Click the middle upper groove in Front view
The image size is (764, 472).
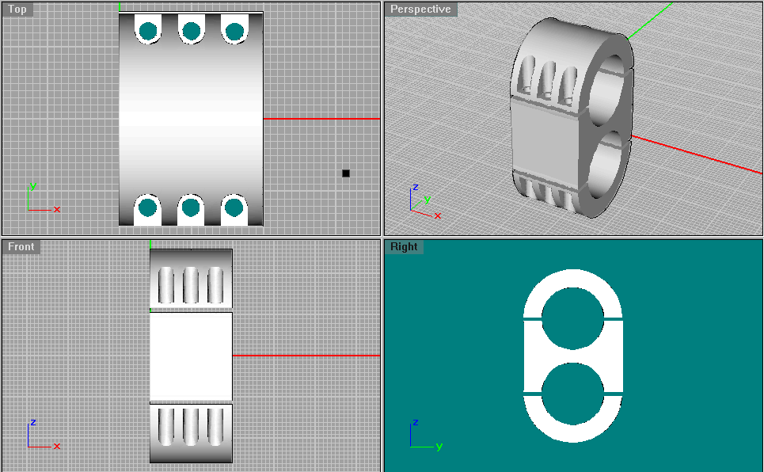click(191, 285)
